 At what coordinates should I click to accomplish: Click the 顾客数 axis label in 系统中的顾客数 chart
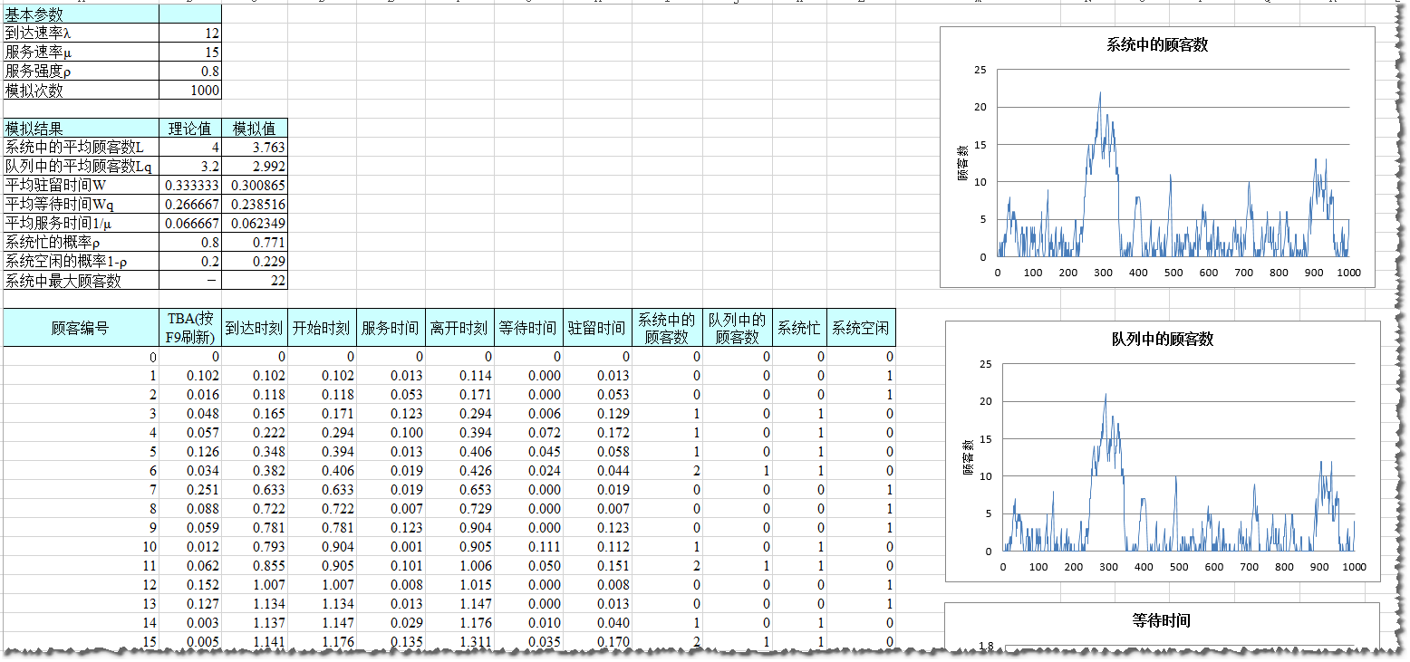(963, 163)
